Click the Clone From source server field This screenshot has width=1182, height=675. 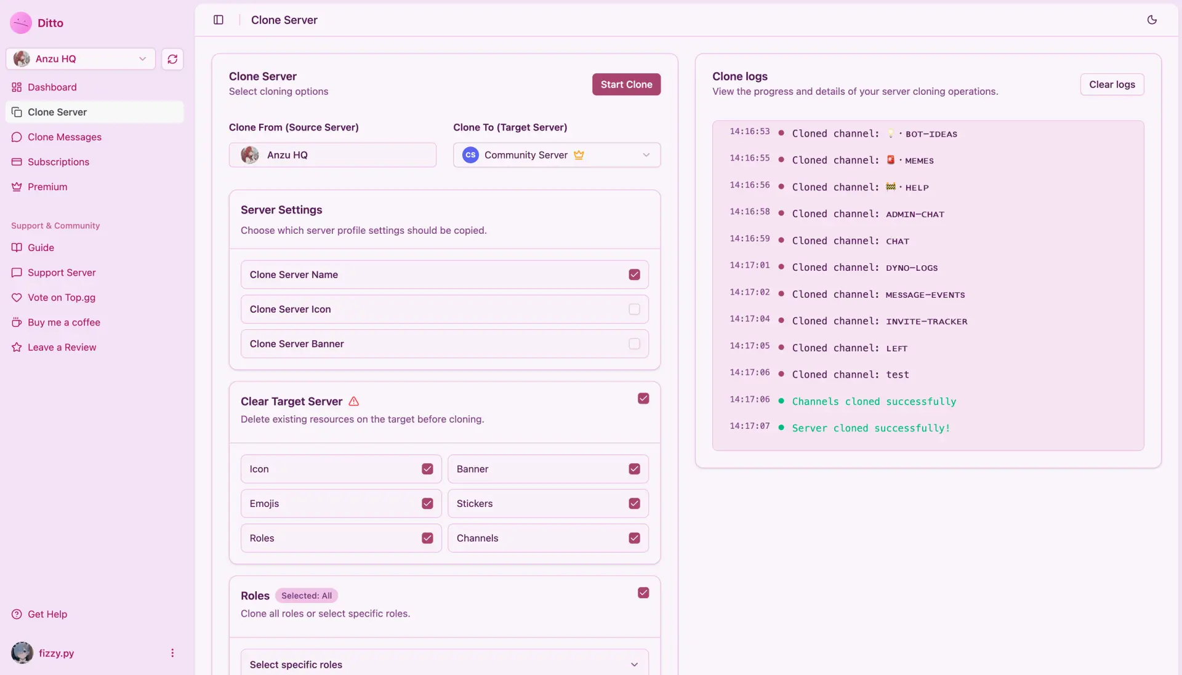pos(332,155)
